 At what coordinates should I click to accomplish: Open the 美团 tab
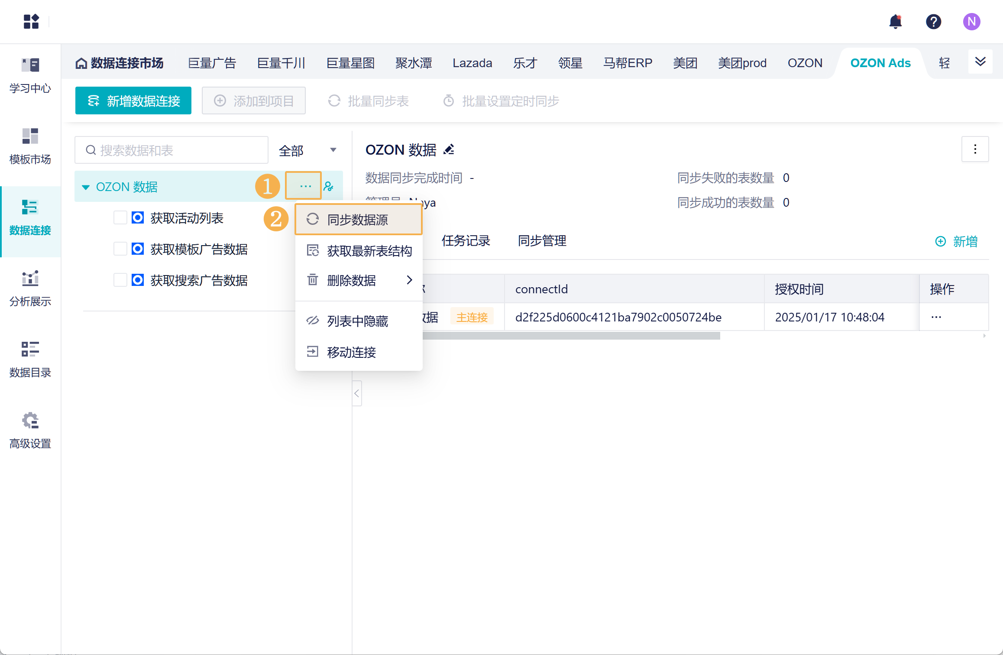[x=685, y=63]
